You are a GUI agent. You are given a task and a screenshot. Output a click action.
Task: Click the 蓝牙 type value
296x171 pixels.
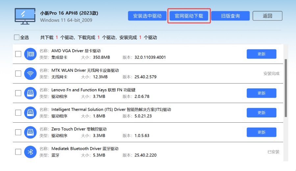pos(55,155)
